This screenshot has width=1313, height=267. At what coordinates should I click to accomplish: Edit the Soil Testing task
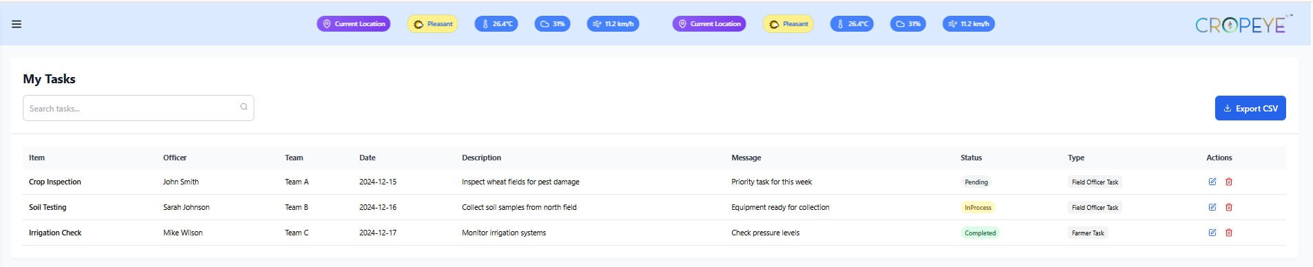tap(1212, 207)
